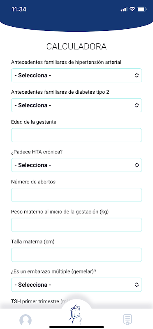Click the diabetes tipo 2 dropdown arrows
153x329 pixels.
[137, 105]
